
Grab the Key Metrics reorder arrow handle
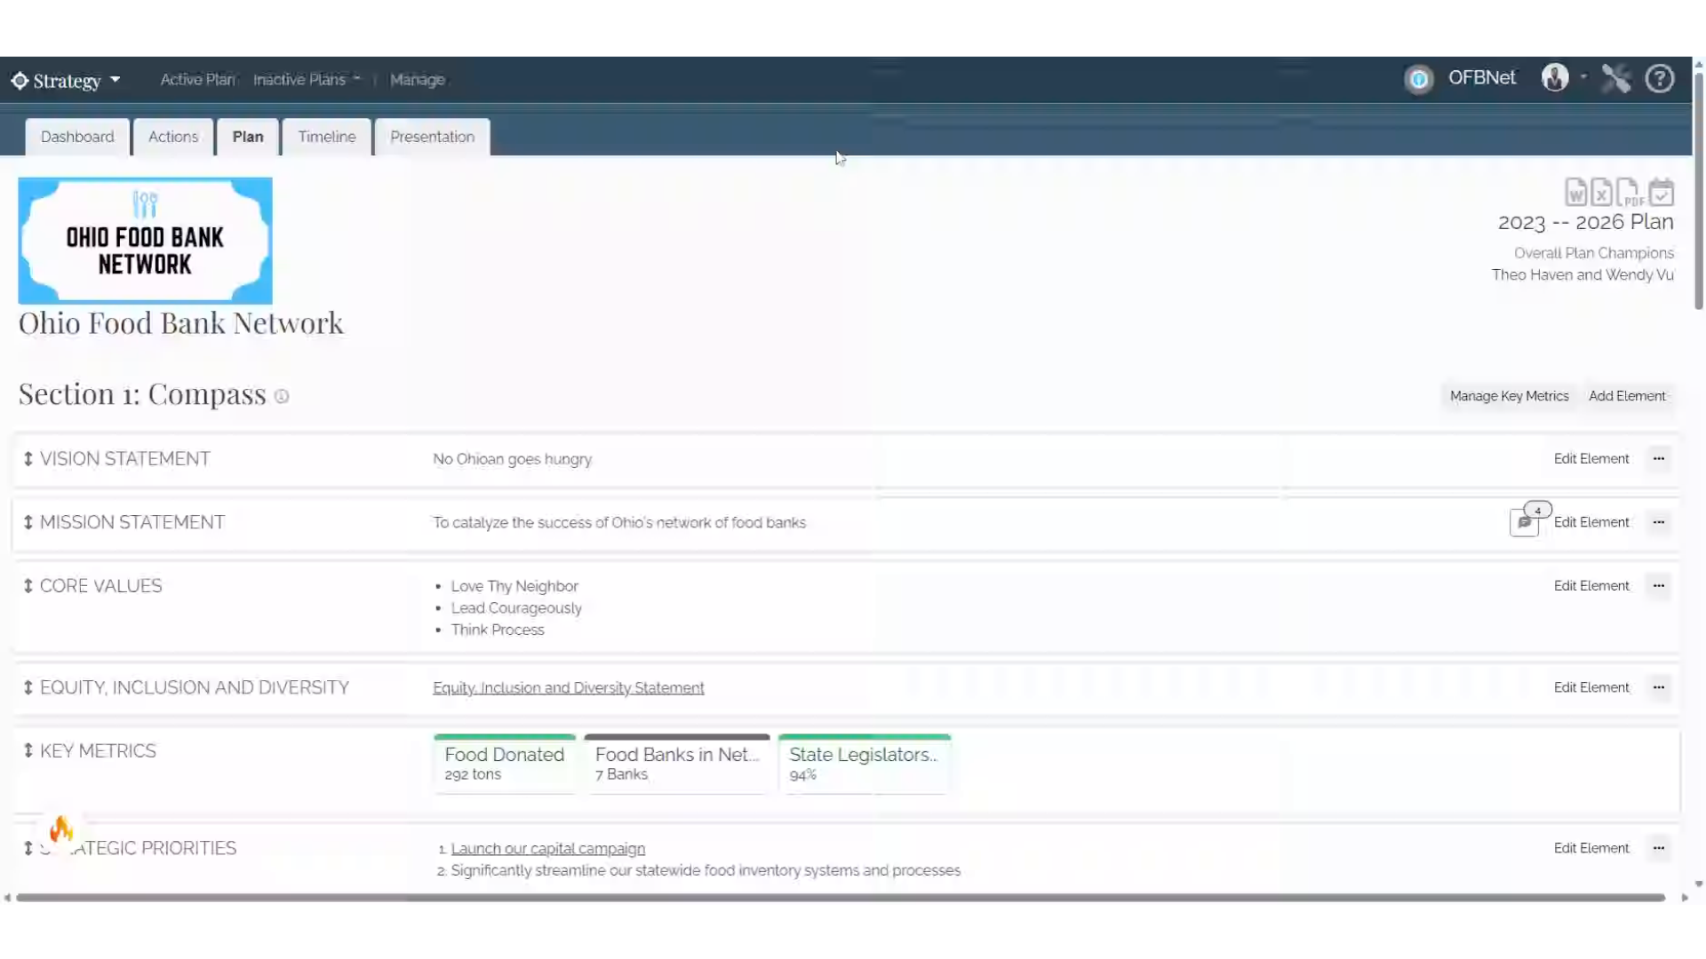[28, 750]
